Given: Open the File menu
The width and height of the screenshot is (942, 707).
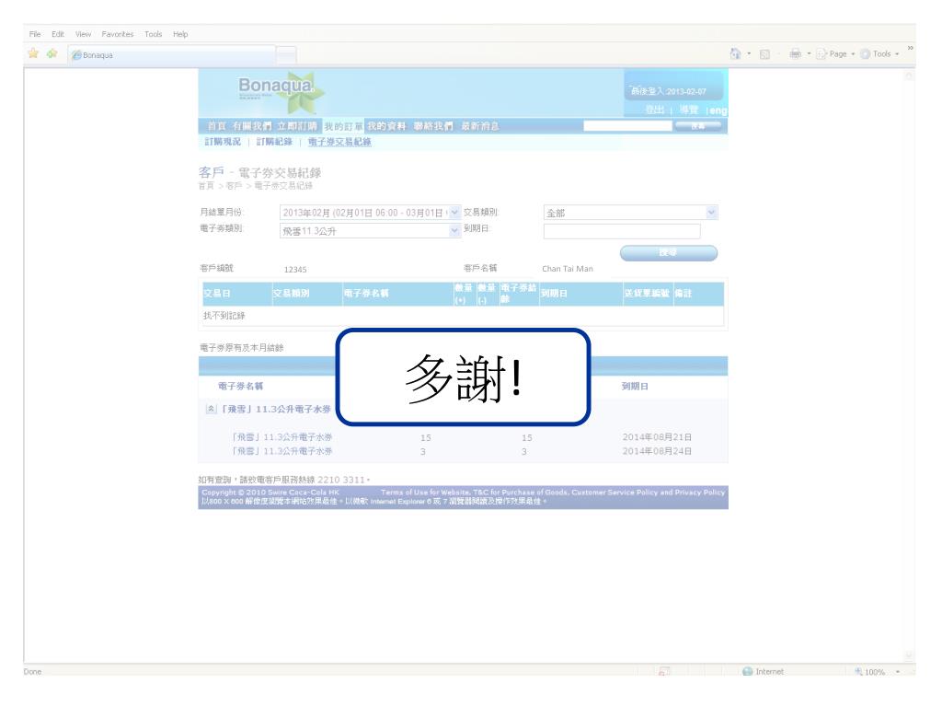Looking at the screenshot, I should (x=35, y=34).
